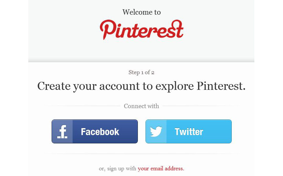Click the 'Welcome to' header text
The width and height of the screenshot is (283, 176).
(141, 12)
